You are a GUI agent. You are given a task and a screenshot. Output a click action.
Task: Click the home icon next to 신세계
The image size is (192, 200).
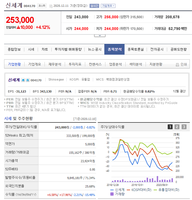23,80
